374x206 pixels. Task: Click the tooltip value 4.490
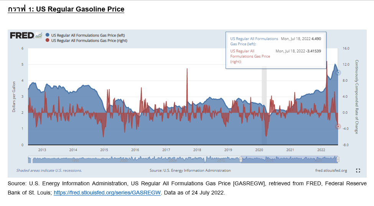[x=316, y=39]
